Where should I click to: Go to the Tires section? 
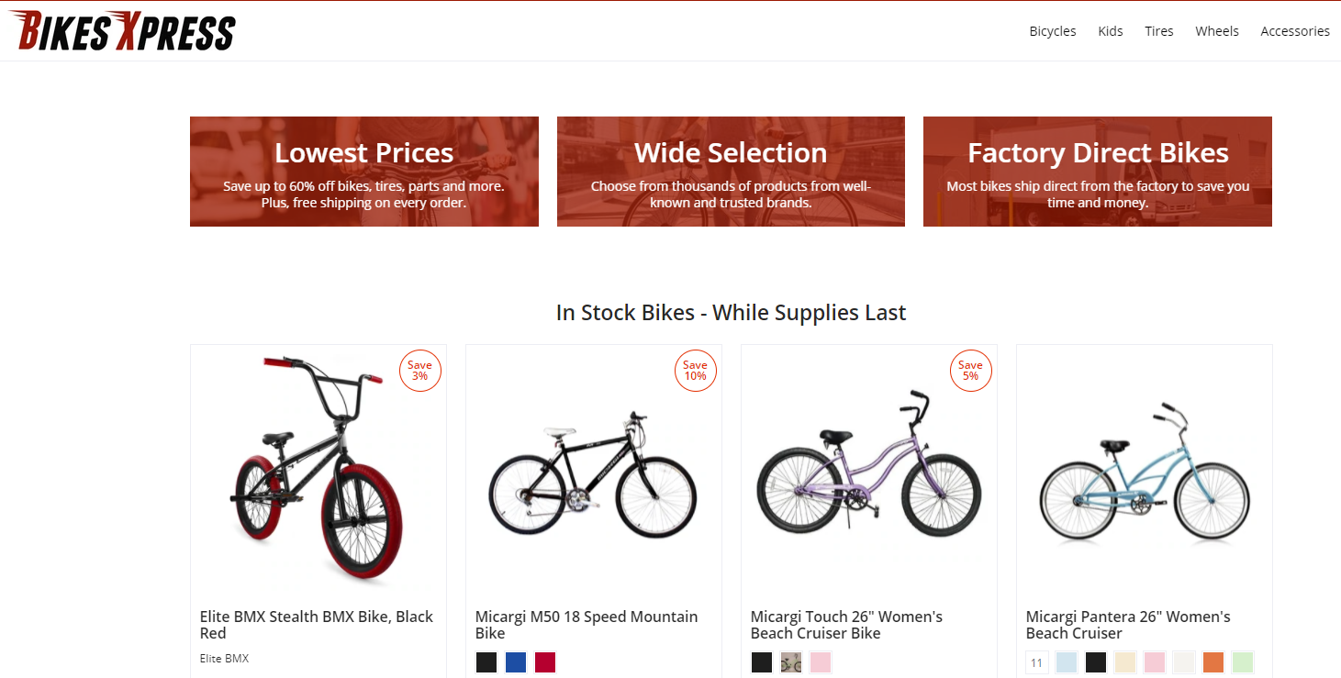[1159, 31]
